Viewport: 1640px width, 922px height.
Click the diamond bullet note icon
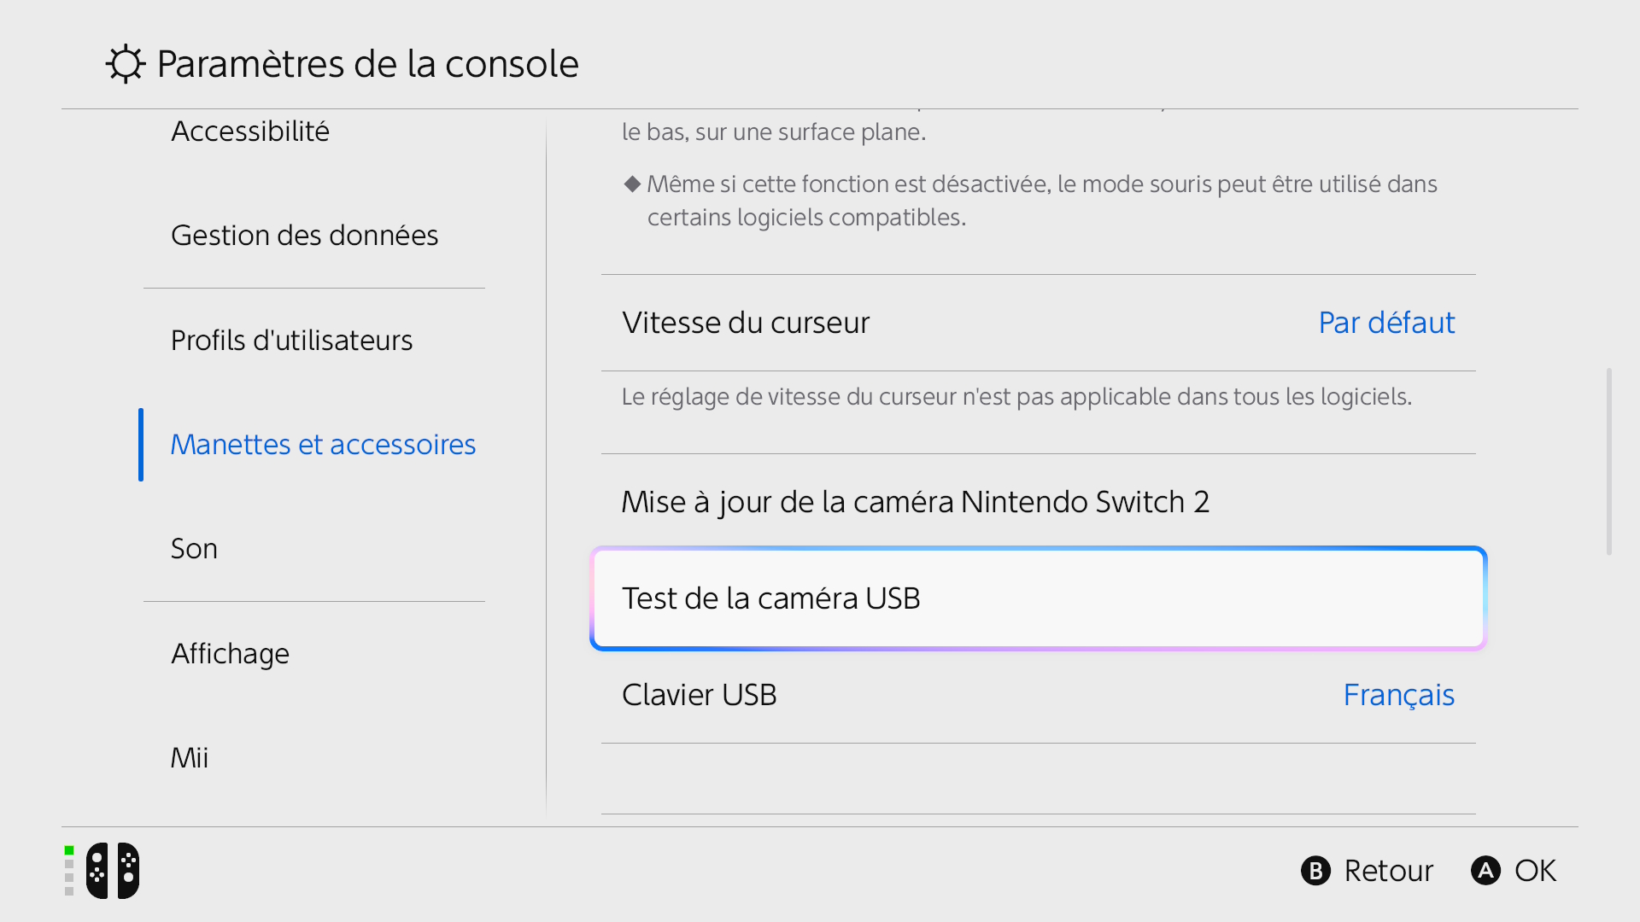(632, 184)
